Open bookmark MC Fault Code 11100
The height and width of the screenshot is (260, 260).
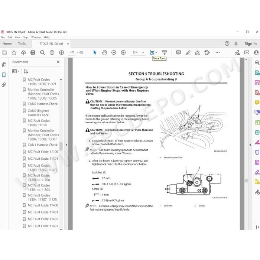[43, 152]
